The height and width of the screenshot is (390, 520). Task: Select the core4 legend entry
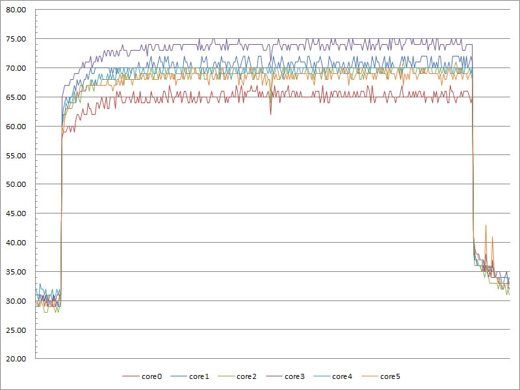pyautogui.click(x=333, y=376)
